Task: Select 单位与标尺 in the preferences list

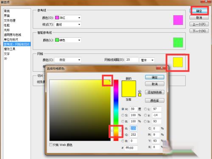Action: [x=11, y=39]
